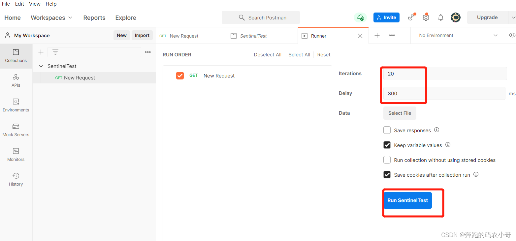
Task: Open the View menu
Action: (x=35, y=4)
